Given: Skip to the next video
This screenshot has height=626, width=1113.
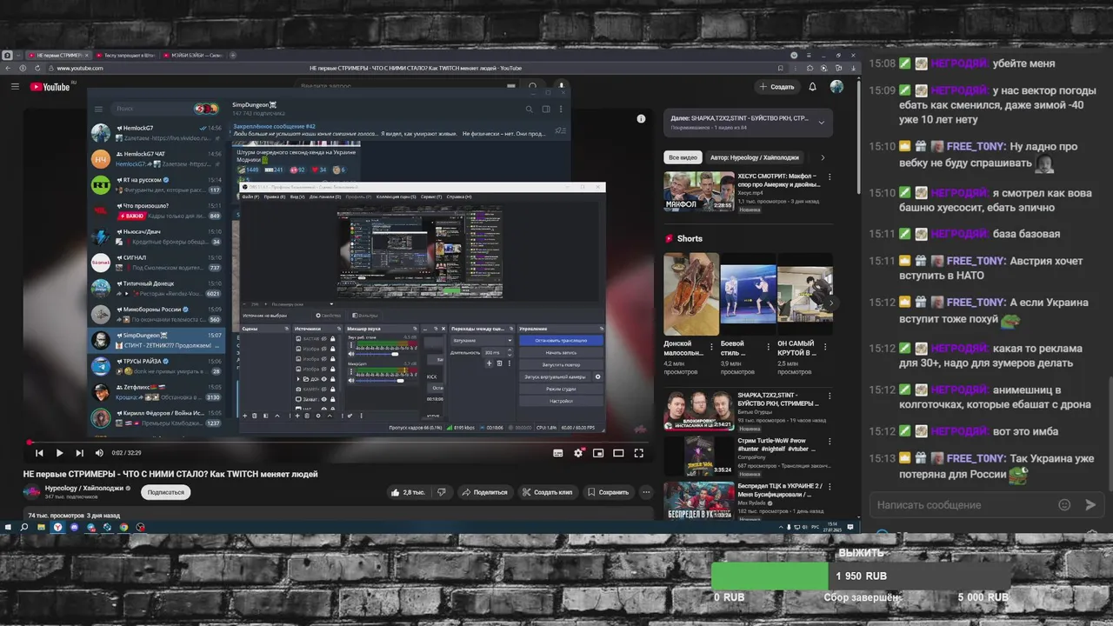Looking at the screenshot, I should pos(79,453).
